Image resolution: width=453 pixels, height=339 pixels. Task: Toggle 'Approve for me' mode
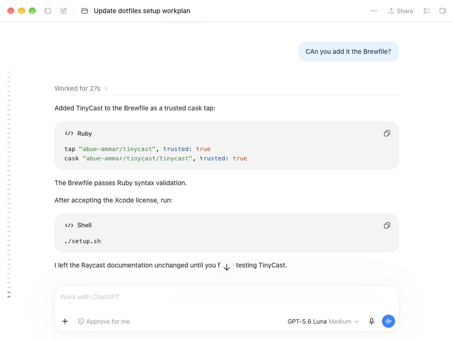point(104,321)
